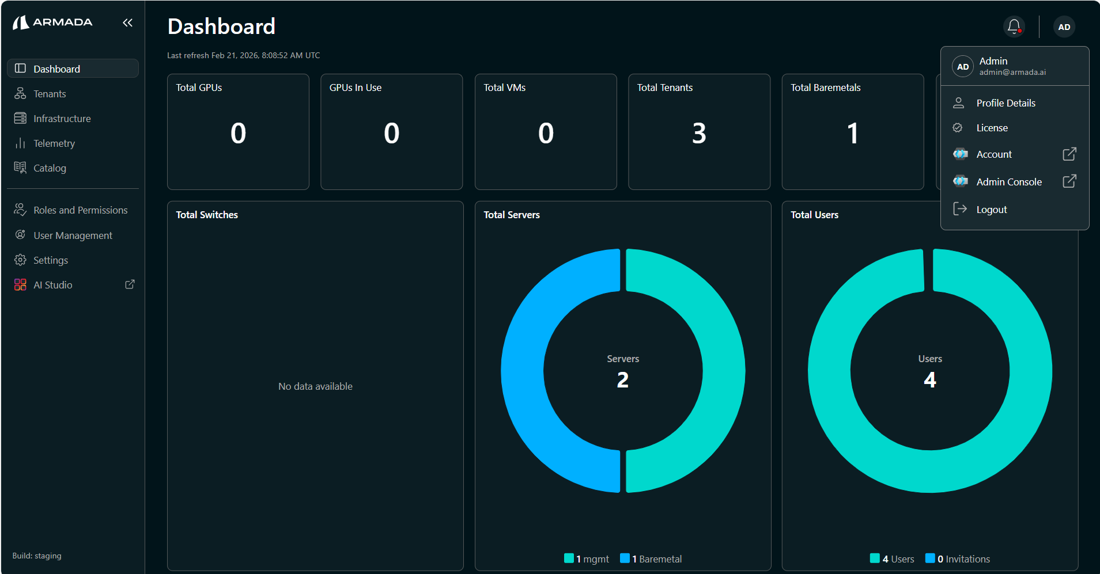
Task: Collapse the sidebar with the chevron
Action: coord(127,22)
